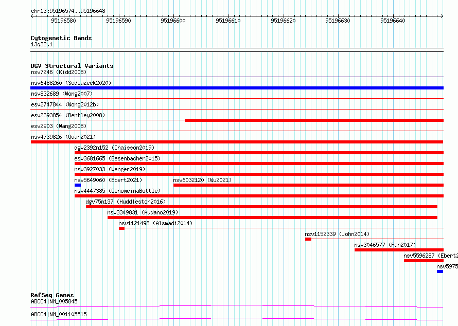The height and width of the screenshot is (326, 458).
Task: Click the red bar of nsv3046577
Action: point(399,250)
